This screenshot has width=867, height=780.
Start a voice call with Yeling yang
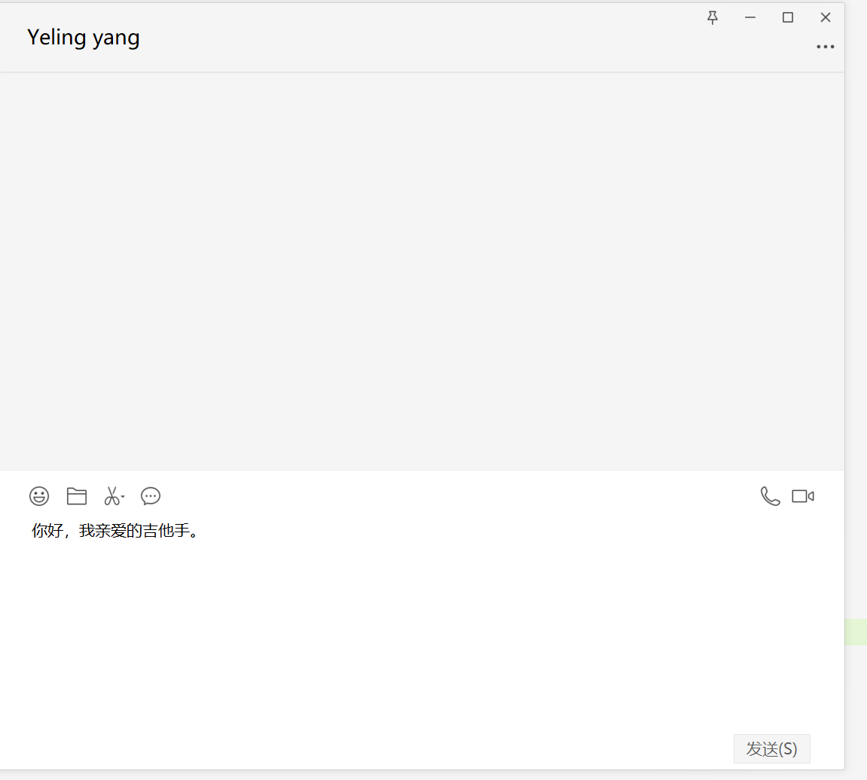(770, 496)
